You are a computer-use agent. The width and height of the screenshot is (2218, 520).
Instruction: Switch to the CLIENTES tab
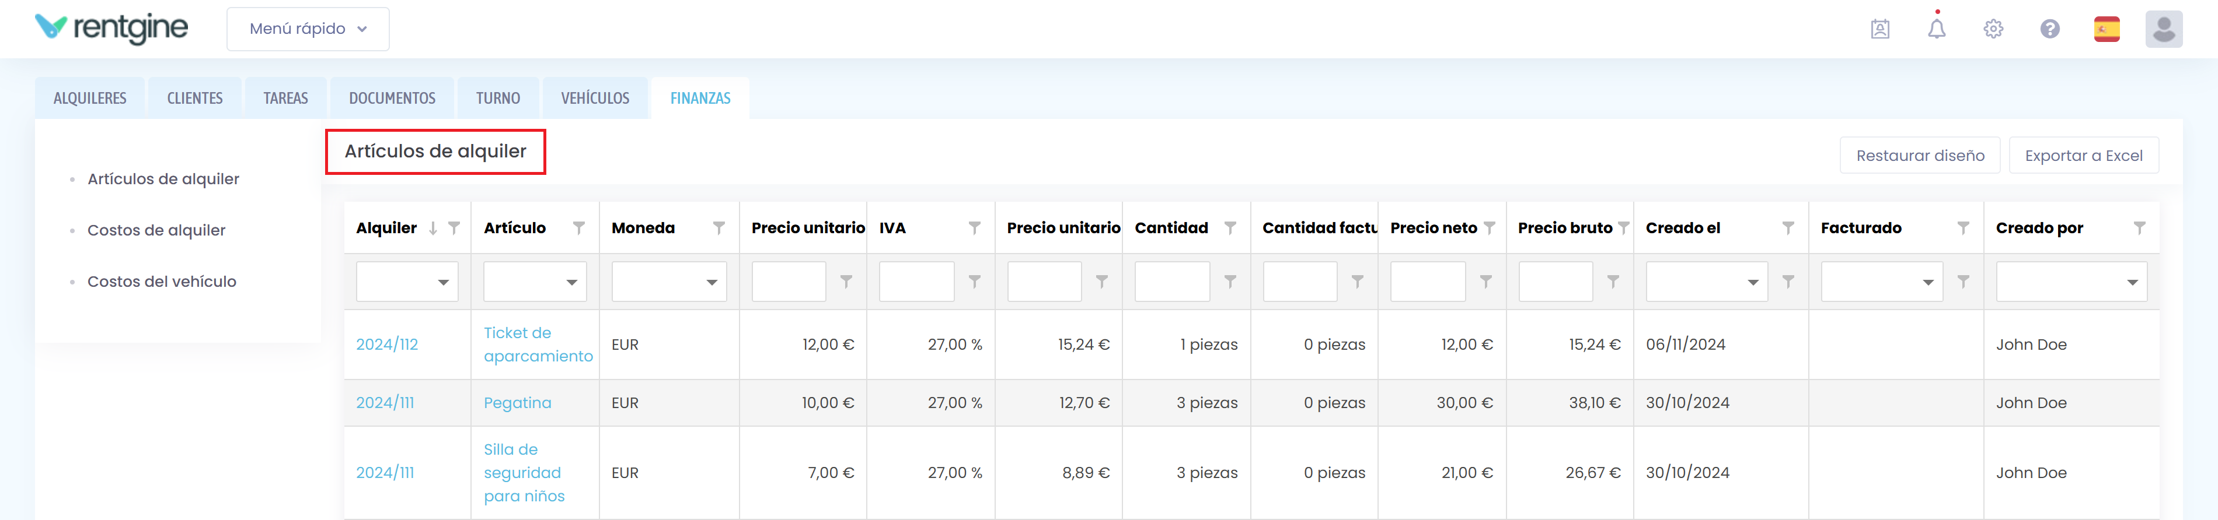pos(194,98)
